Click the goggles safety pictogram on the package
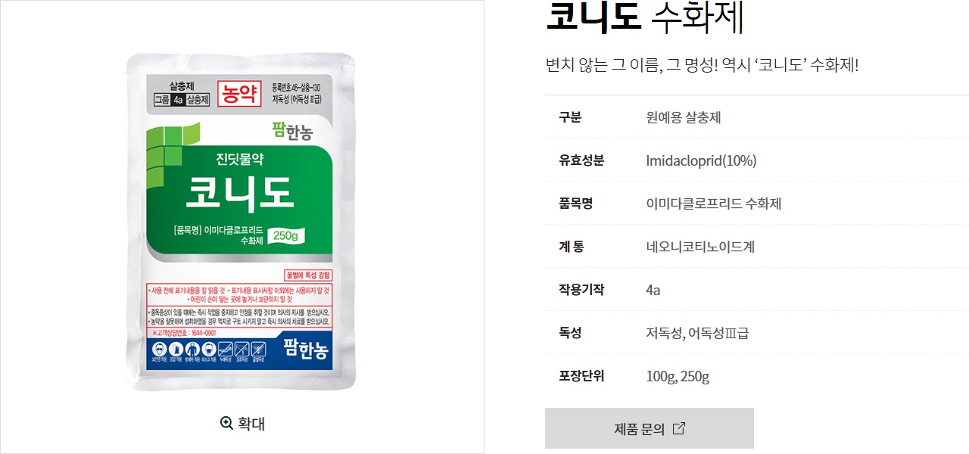The height and width of the screenshot is (454, 969). click(160, 349)
